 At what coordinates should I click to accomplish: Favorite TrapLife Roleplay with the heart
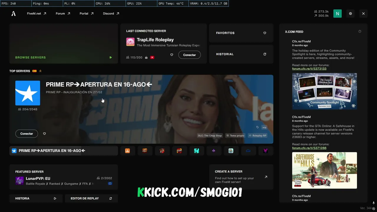click(x=172, y=55)
